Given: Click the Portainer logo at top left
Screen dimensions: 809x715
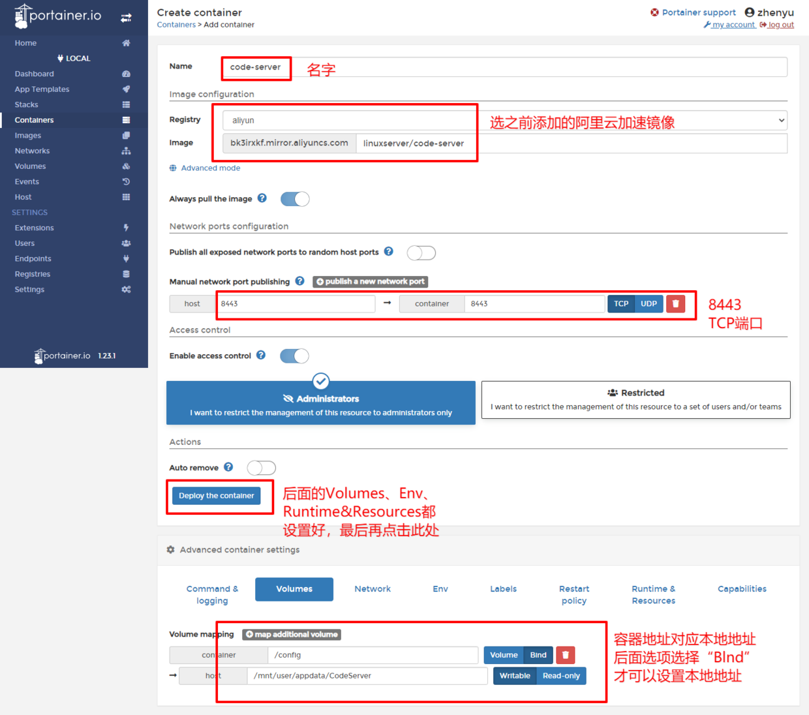Looking at the screenshot, I should [57, 16].
